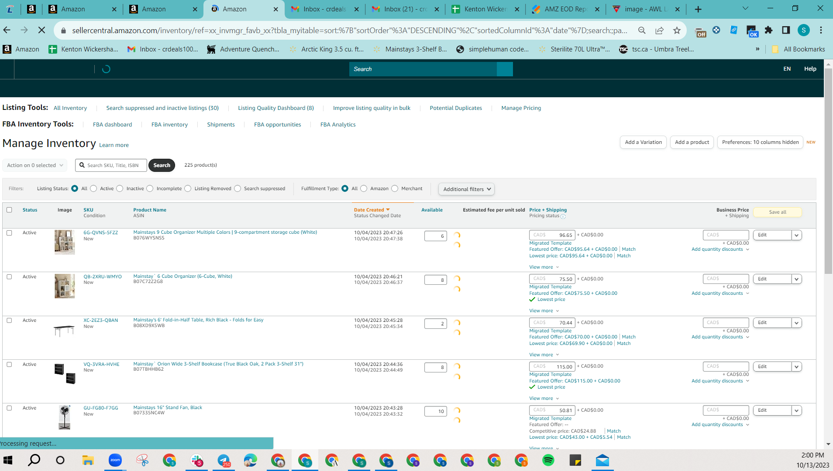Toggle the browser side panel icon
Screen dimensions: 833x471
pos(786,30)
